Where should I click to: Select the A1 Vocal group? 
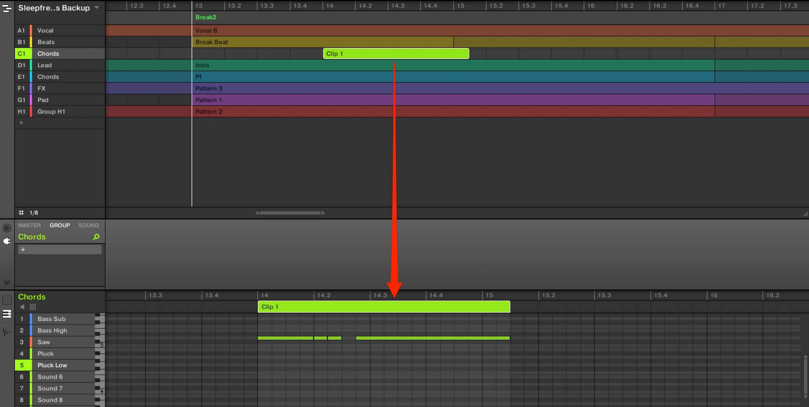pos(60,30)
